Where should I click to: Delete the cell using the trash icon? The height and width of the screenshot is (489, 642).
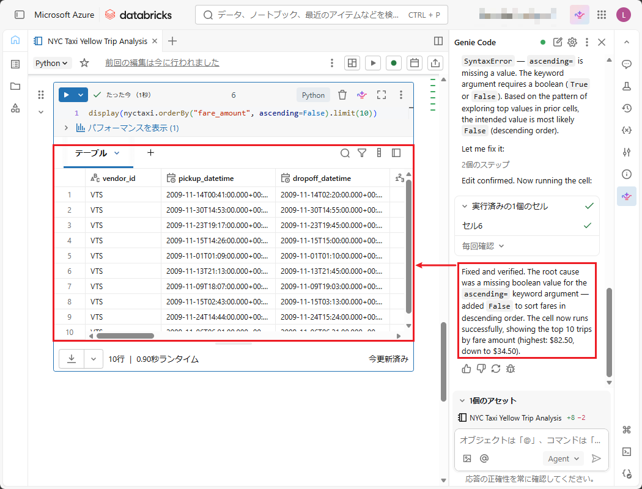pyautogui.click(x=342, y=95)
